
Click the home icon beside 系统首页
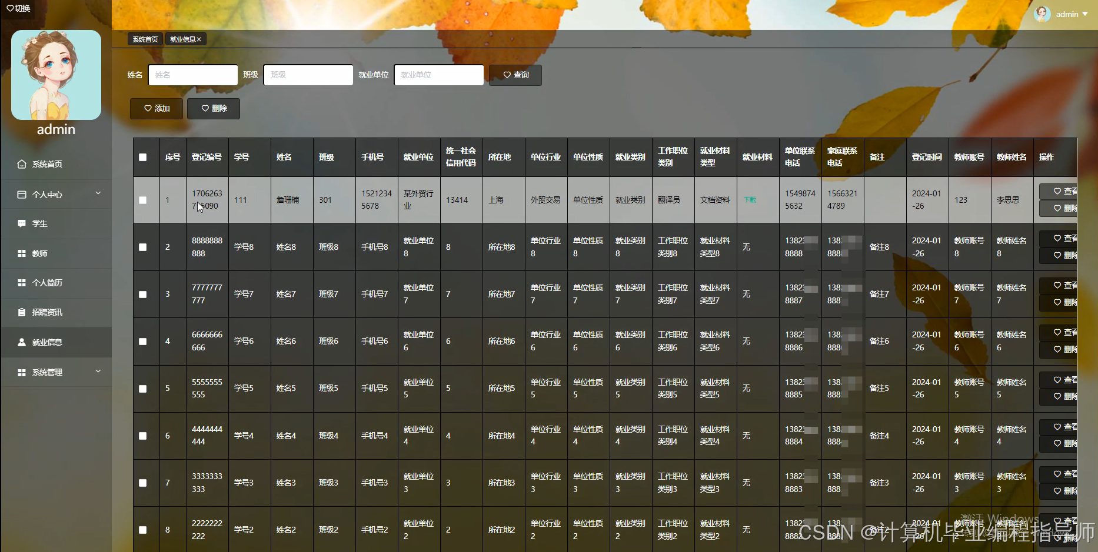pyautogui.click(x=22, y=164)
